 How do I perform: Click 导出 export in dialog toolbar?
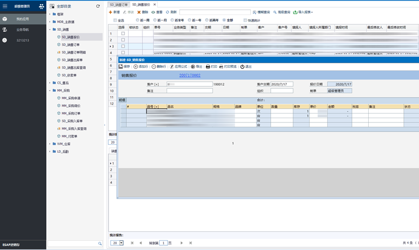[196, 66]
